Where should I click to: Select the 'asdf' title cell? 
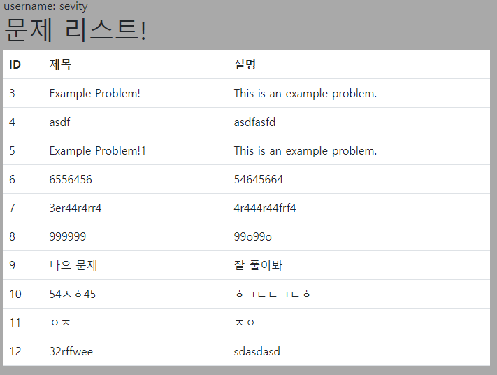coord(59,122)
